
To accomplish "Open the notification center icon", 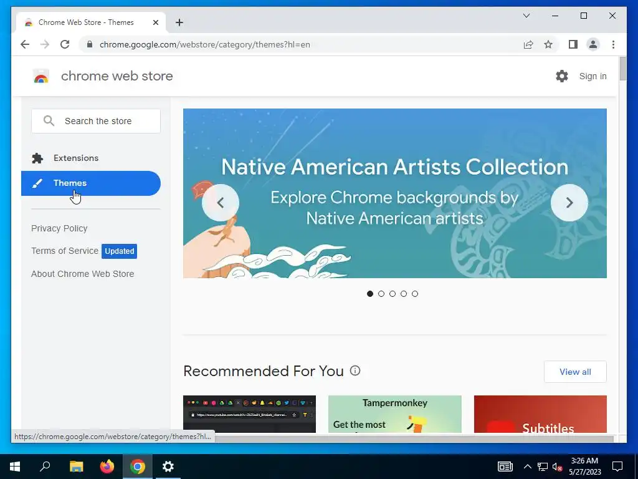I will (x=617, y=467).
